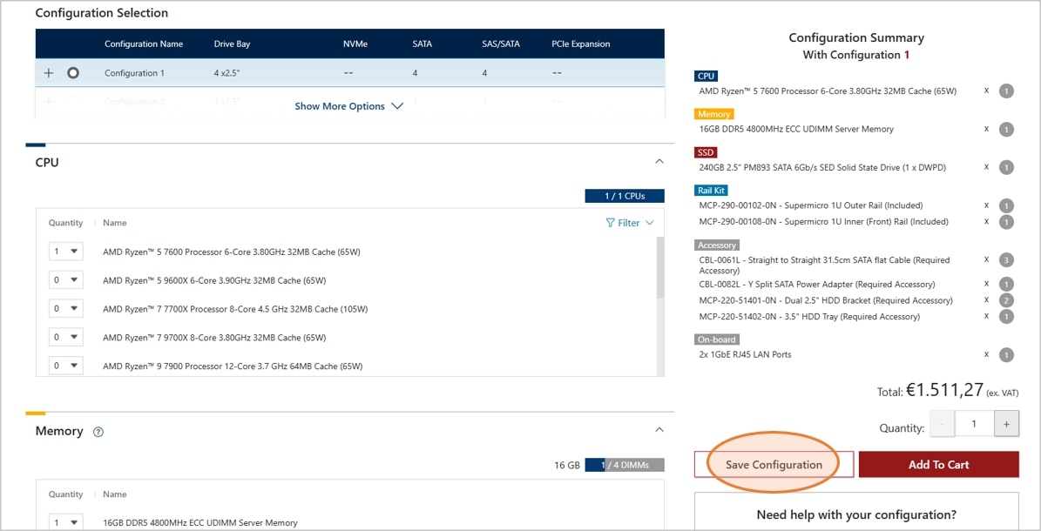Open quantity dropdown for Ryzen 5 9600X
This screenshot has width=1041, height=531.
(x=65, y=280)
